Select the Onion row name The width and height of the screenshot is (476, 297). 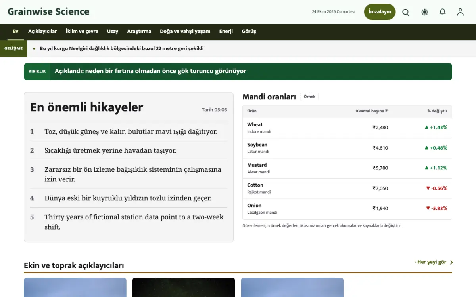click(x=254, y=205)
